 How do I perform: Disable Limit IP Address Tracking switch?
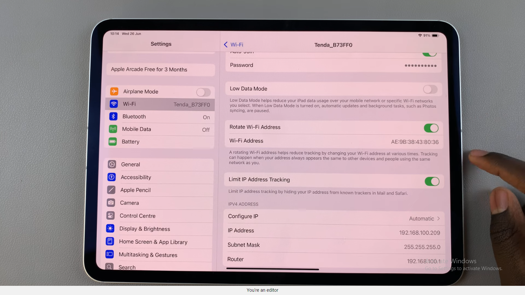click(x=432, y=181)
